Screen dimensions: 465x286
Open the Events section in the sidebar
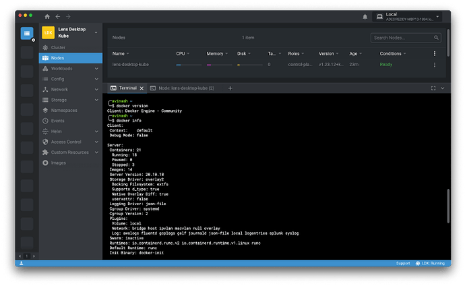(x=59, y=120)
